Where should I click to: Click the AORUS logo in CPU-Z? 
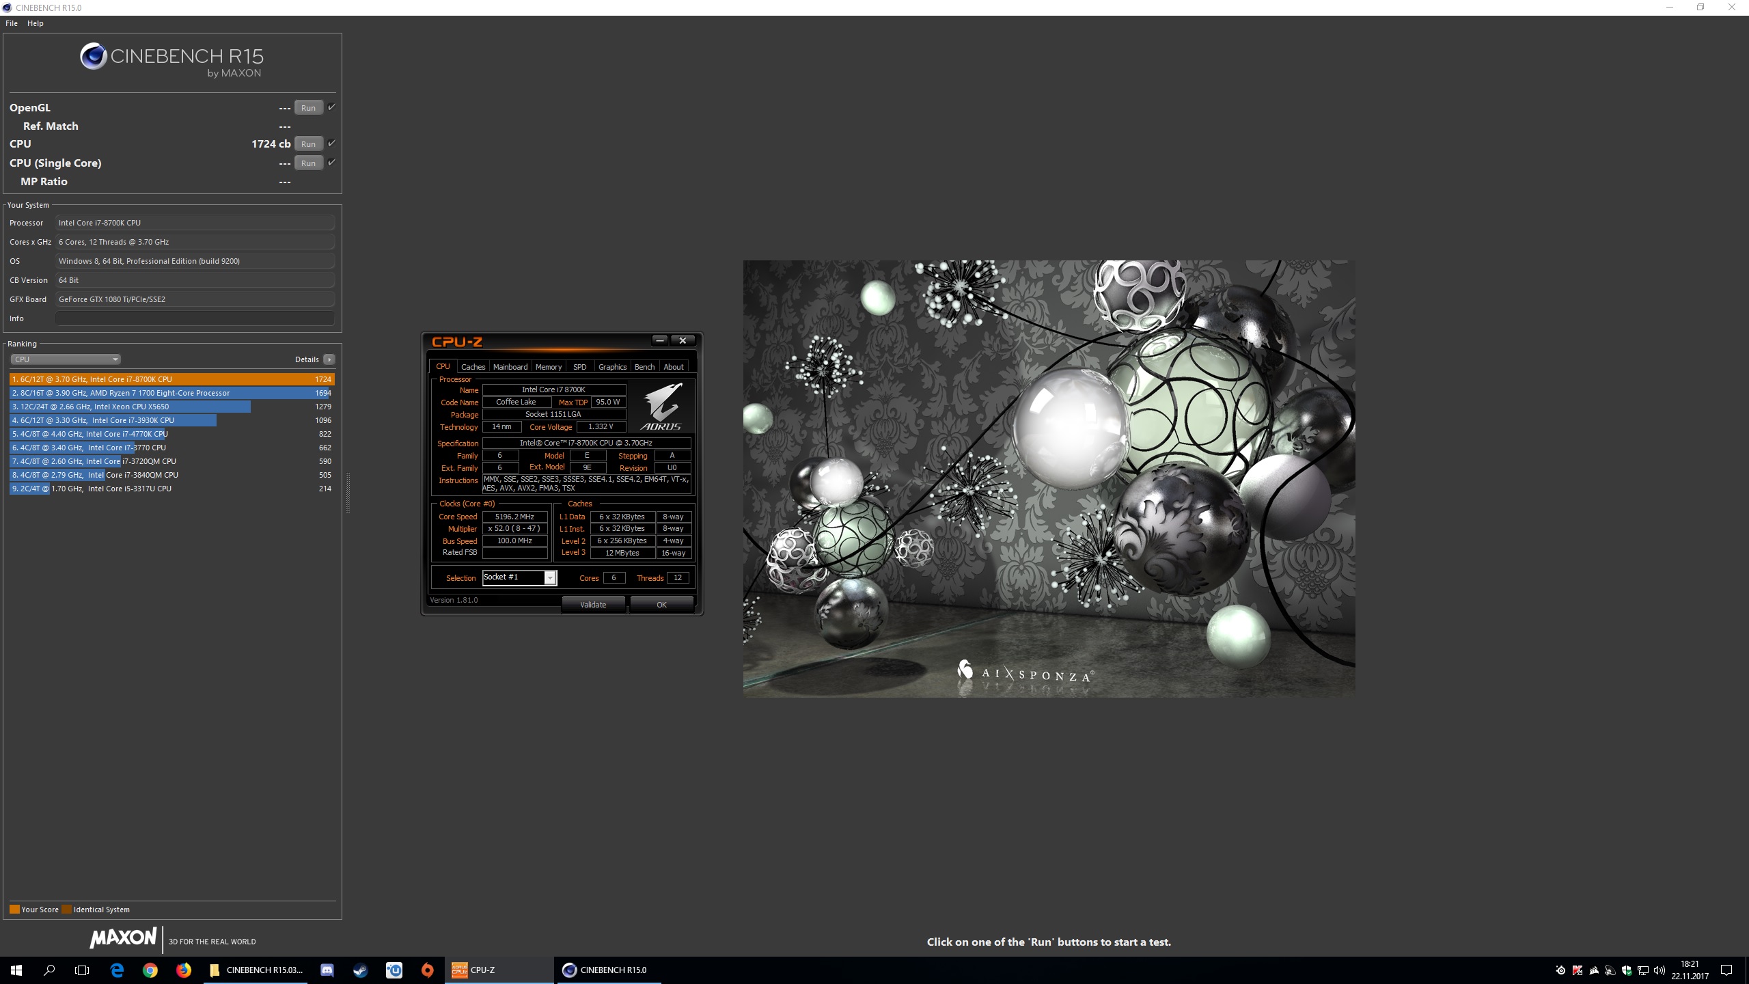point(661,407)
